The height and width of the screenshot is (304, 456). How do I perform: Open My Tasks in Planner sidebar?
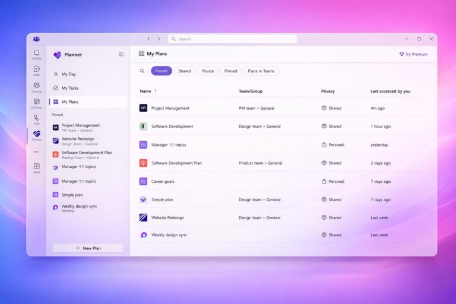point(88,88)
